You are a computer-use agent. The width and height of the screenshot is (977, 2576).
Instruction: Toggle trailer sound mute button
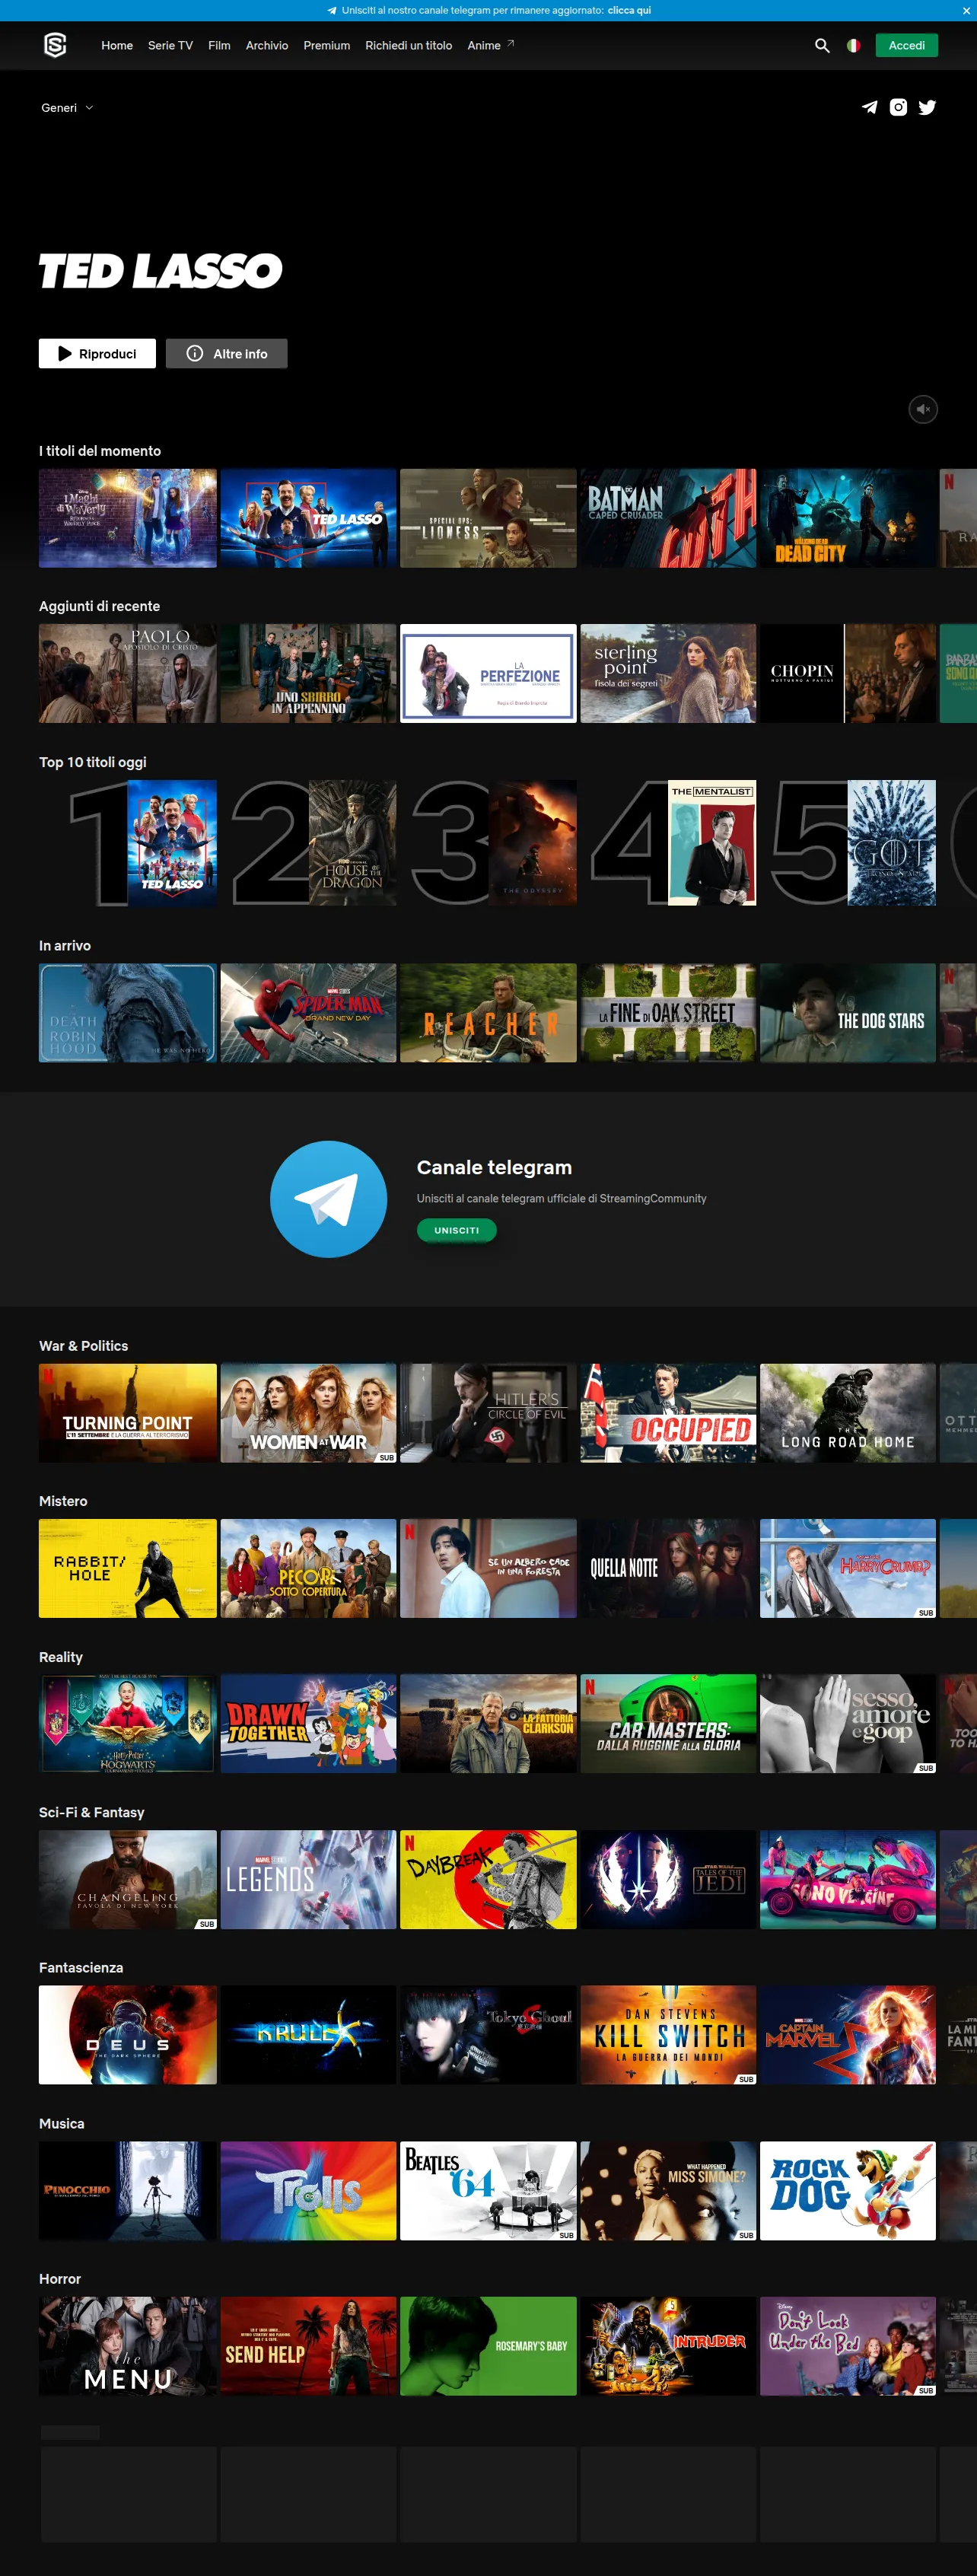pos(923,409)
